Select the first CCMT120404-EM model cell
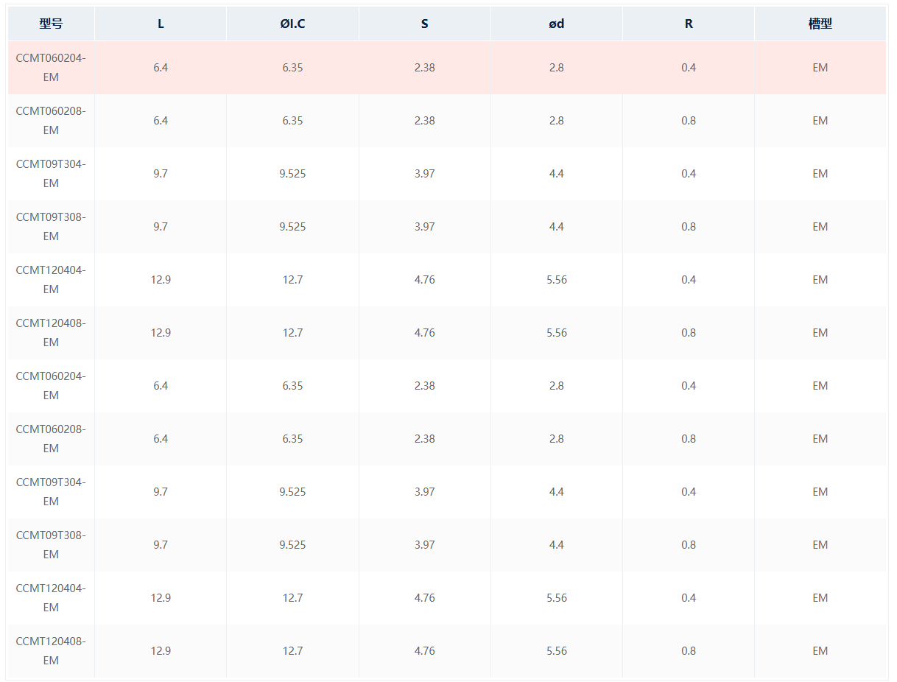Image resolution: width=897 pixels, height=682 pixels. point(51,279)
